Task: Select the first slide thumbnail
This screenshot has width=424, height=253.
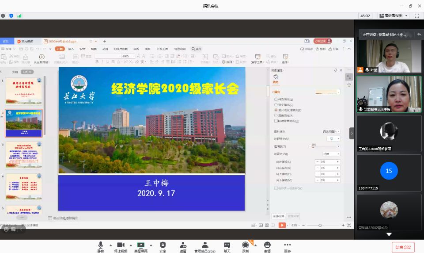Action: (23, 91)
